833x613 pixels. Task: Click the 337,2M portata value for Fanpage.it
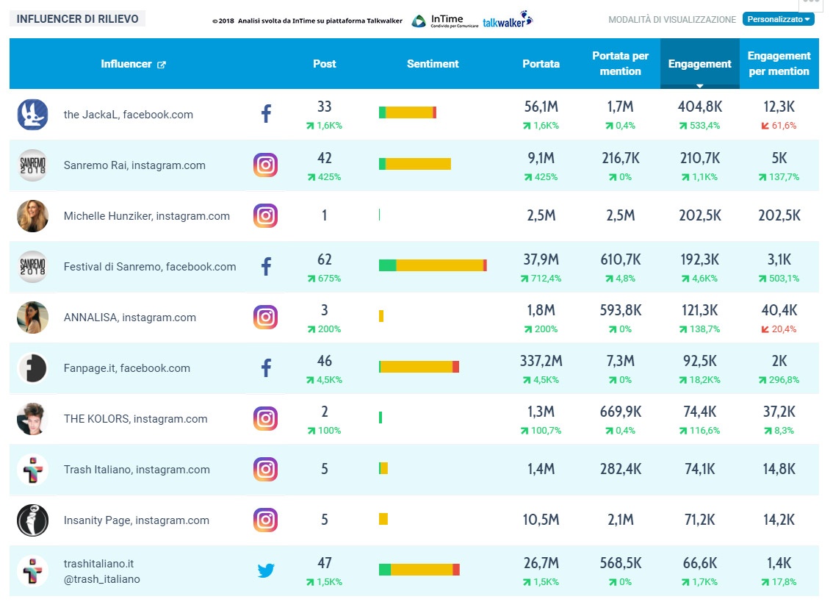(x=541, y=361)
